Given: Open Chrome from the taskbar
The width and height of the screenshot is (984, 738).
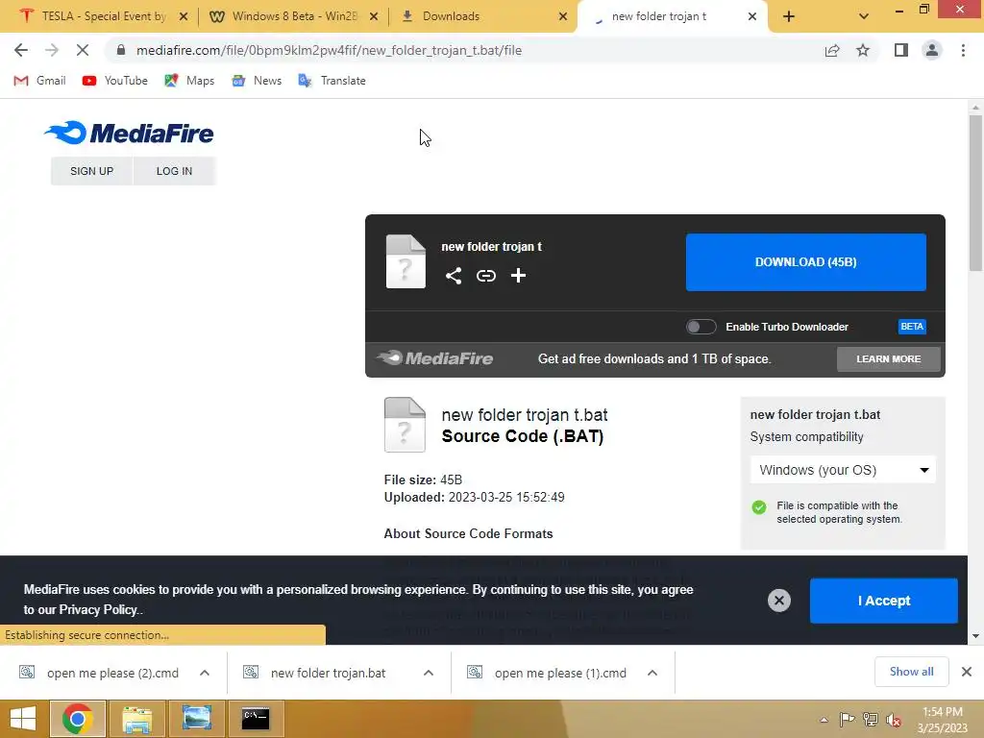Looking at the screenshot, I should tap(78, 719).
